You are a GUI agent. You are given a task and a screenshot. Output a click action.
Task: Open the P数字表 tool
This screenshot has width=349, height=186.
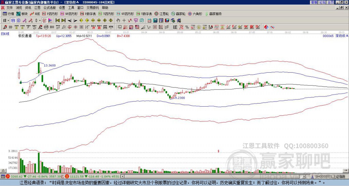coord(88,14)
